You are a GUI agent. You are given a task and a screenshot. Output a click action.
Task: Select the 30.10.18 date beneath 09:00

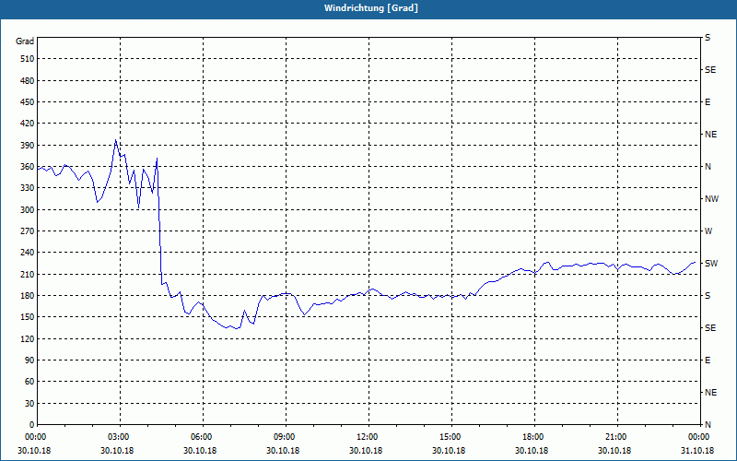(x=283, y=450)
